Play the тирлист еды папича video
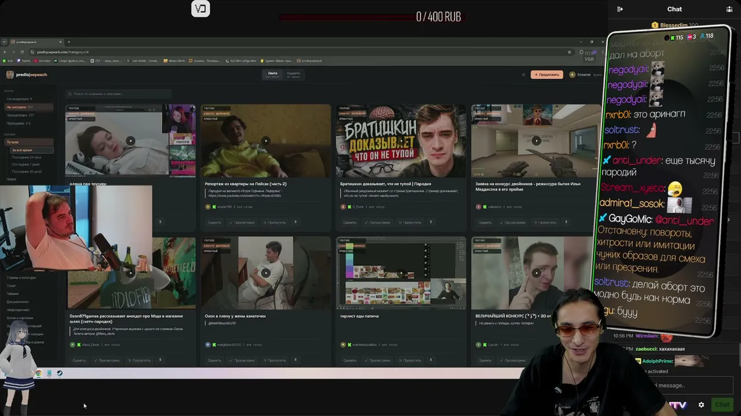This screenshot has height=416, width=741. point(401,273)
